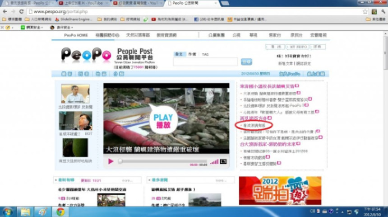The height and width of the screenshot is (217, 388).
Task: Select PeoPo HOME in the top navigation
Action: pyautogui.click(x=75, y=35)
